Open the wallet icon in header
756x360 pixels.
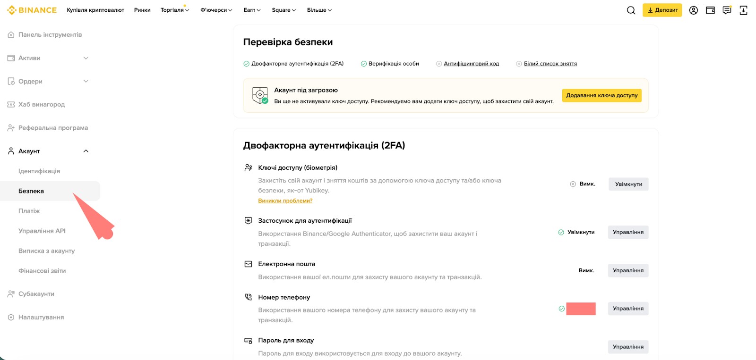710,10
